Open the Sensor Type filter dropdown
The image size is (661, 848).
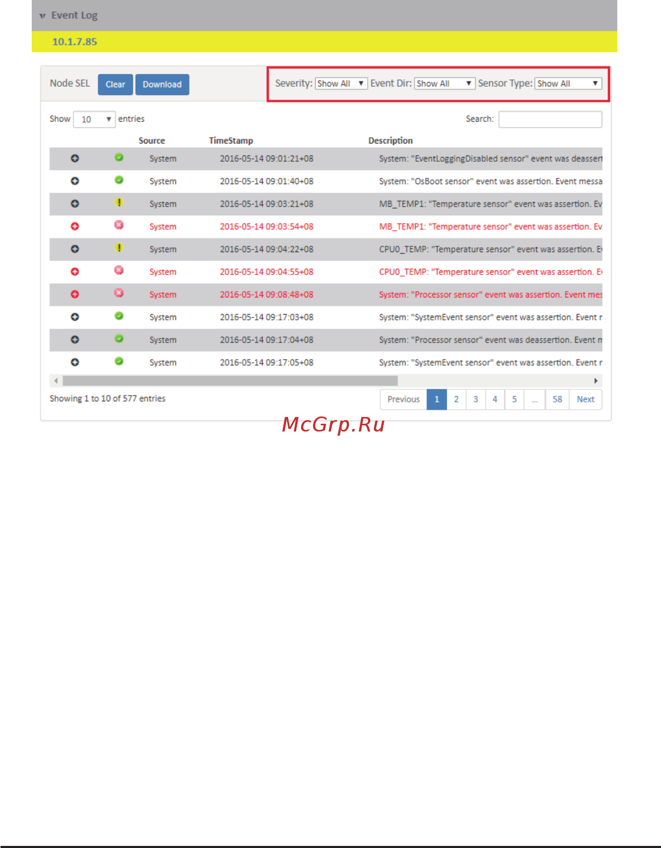[x=568, y=84]
